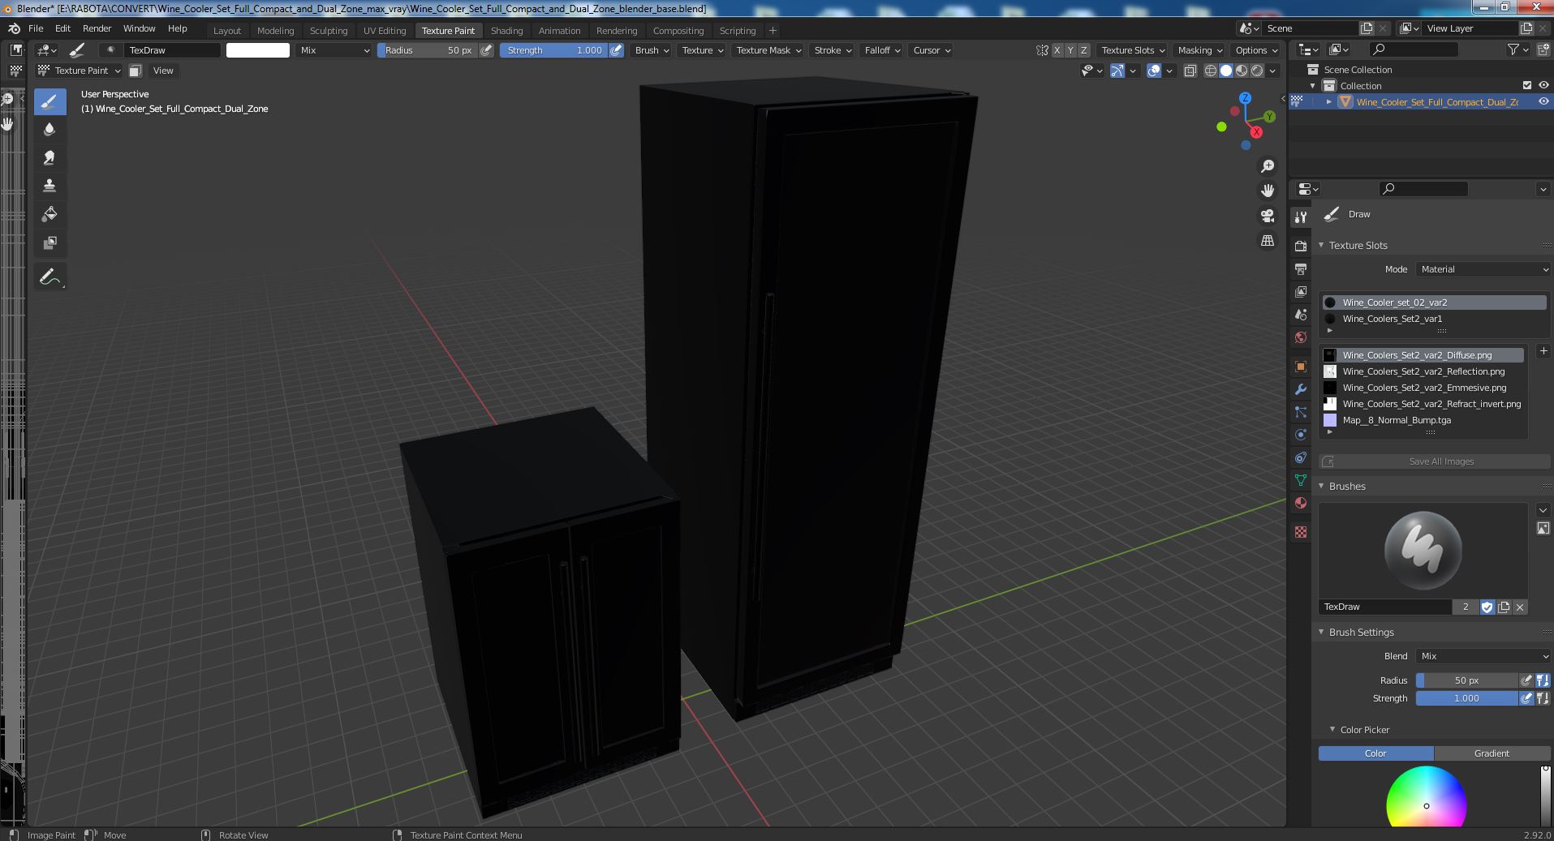
Task: Toggle X axis symmetry
Action: point(1057,50)
